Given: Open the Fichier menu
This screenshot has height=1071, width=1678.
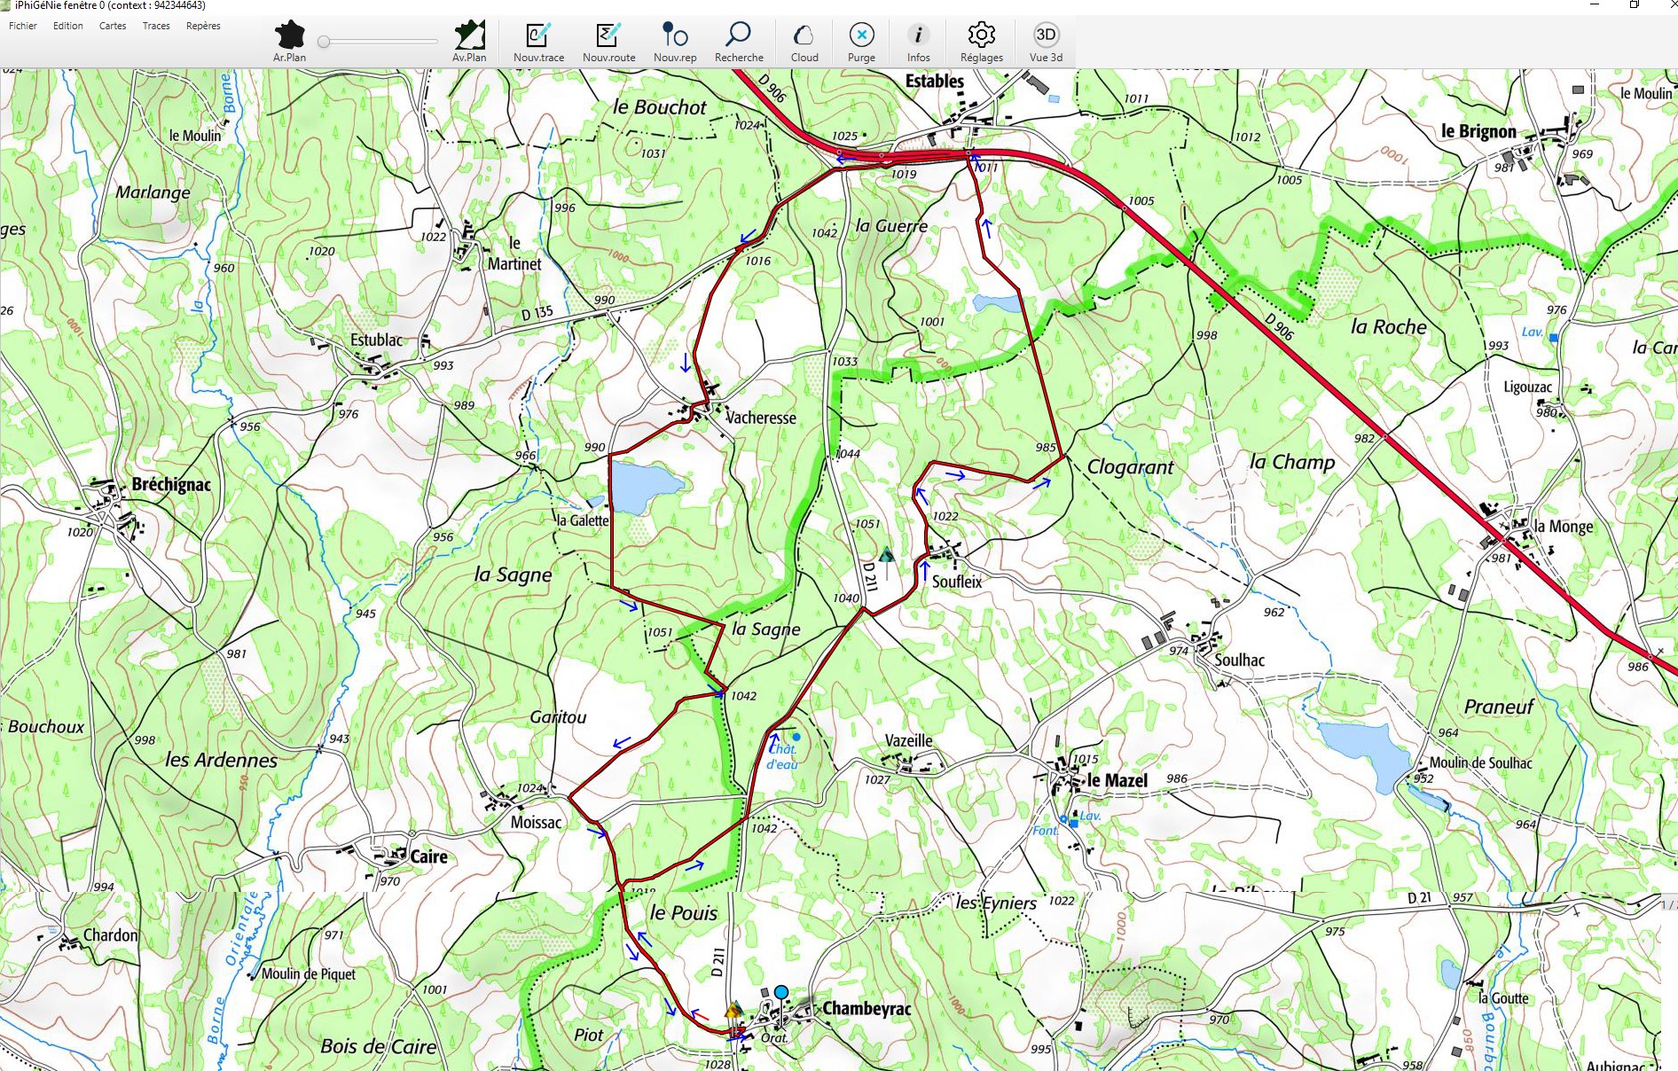Looking at the screenshot, I should tap(23, 26).
